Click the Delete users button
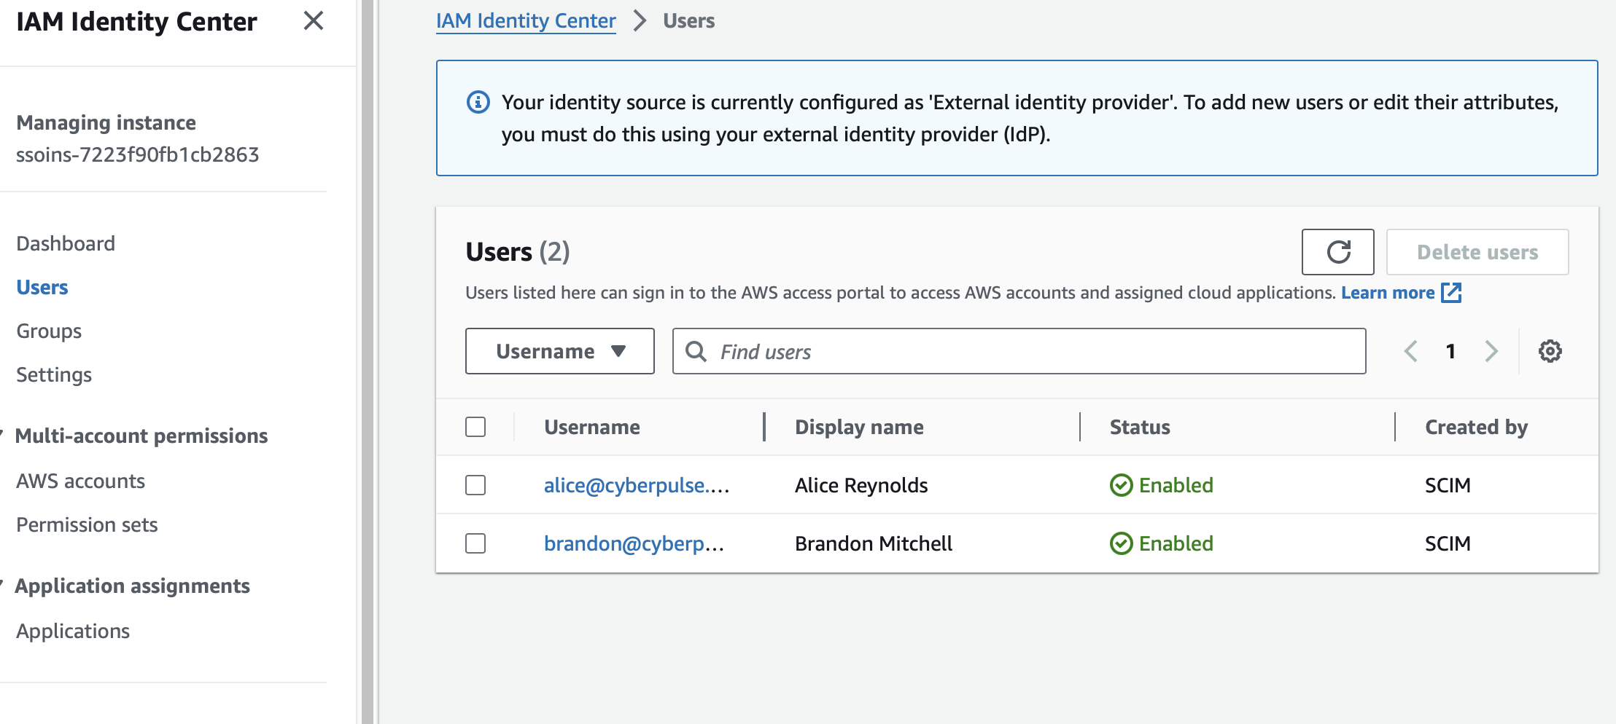This screenshot has width=1616, height=724. point(1477,252)
